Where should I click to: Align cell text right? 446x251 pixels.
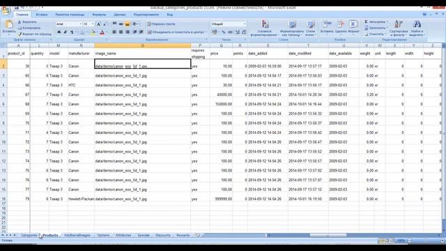coord(128,32)
